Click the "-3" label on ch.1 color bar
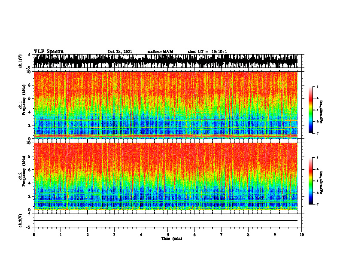This screenshot has height=263, width=340. tap(317, 86)
